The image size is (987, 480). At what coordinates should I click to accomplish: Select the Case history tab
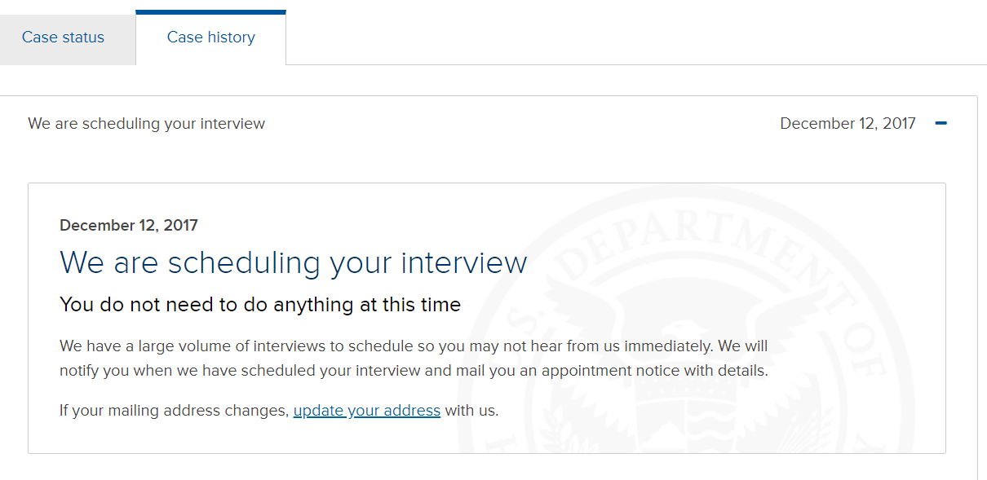[x=210, y=37]
